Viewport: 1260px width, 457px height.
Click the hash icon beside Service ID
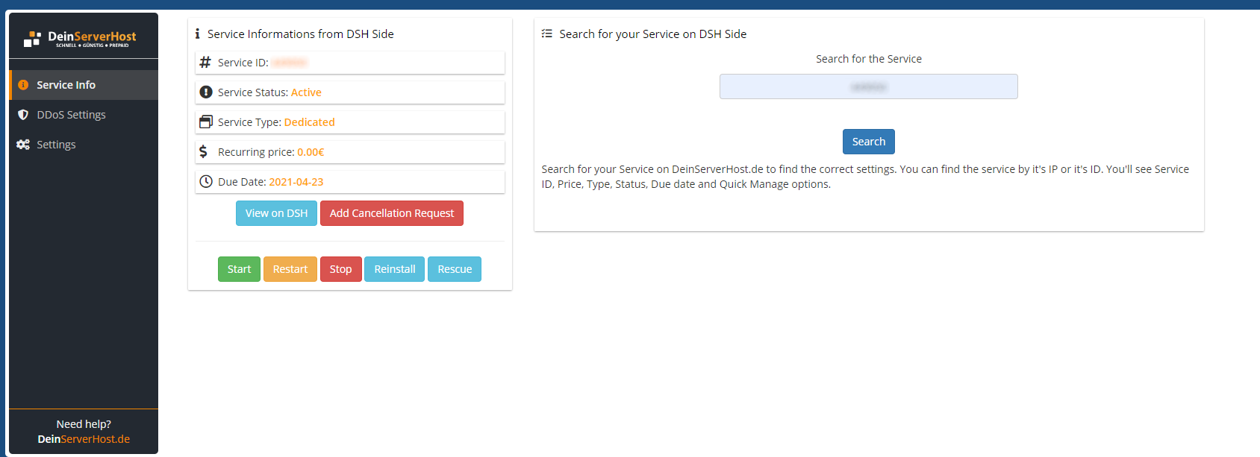[x=205, y=63]
